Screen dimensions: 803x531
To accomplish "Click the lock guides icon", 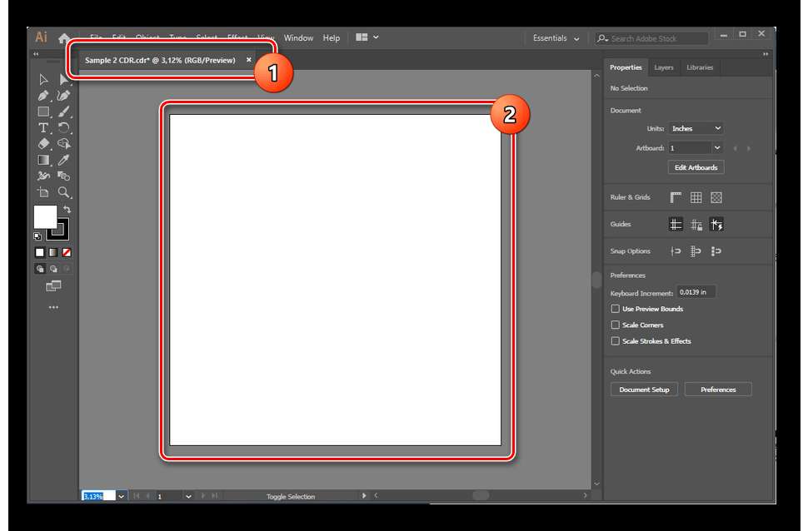I will pyautogui.click(x=696, y=225).
